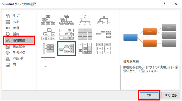This screenshot has width=182, height=101.
Task: Select the Horizontal Hierarchy layout thumbnail
Action: [67, 49]
